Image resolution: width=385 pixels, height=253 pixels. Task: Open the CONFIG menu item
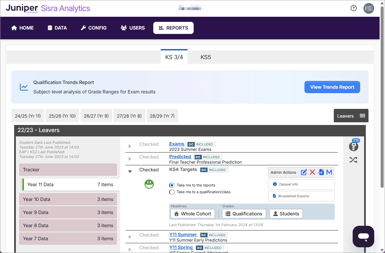pos(94,28)
